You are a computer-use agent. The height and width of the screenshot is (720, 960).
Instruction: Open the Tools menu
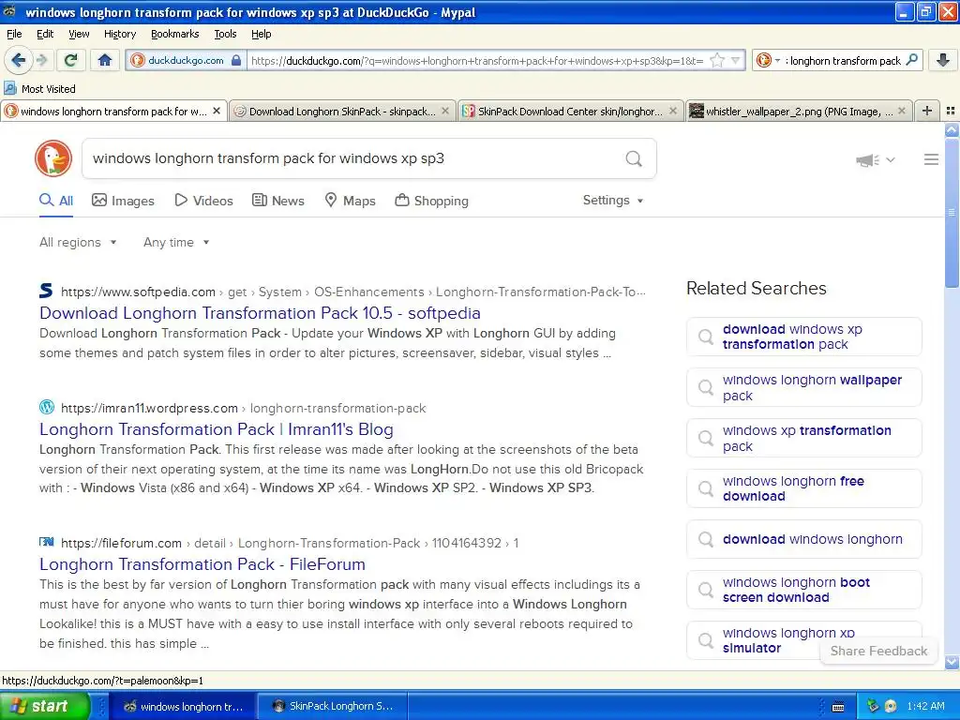pos(225,34)
